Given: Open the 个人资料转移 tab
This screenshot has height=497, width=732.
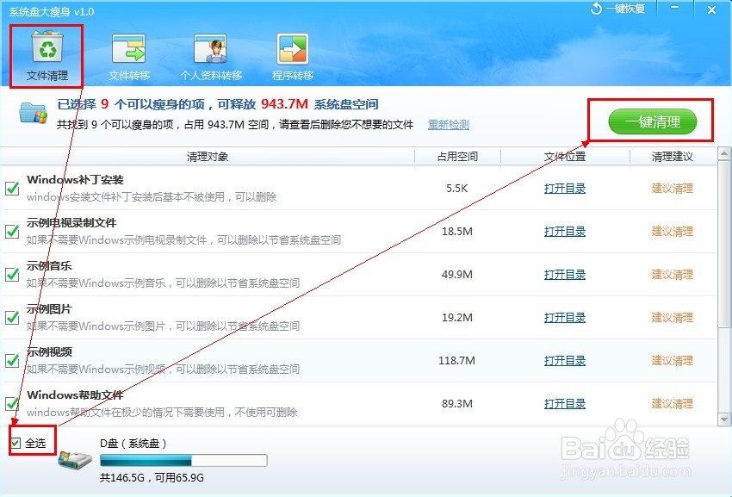Looking at the screenshot, I should (x=211, y=56).
